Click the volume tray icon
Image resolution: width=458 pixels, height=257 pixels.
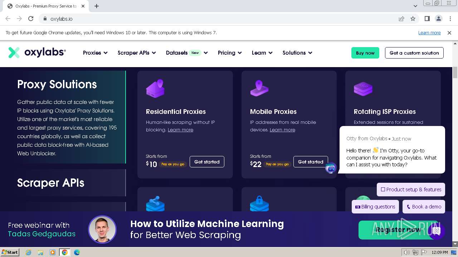(406, 252)
